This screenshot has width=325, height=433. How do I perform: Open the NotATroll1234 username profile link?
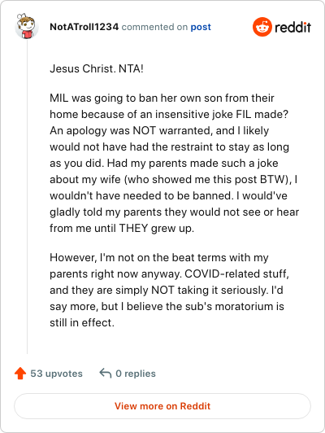point(84,27)
